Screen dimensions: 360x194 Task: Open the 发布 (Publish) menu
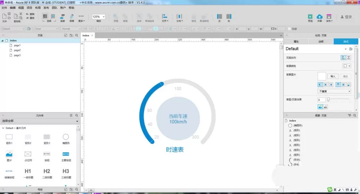click(x=46, y=8)
